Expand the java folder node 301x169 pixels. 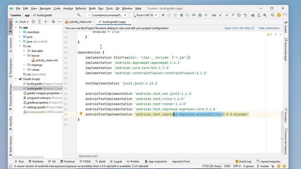point(20,37)
